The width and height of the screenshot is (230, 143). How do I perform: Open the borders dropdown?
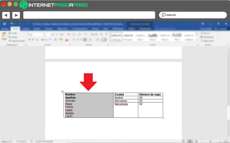click(x=104, y=40)
